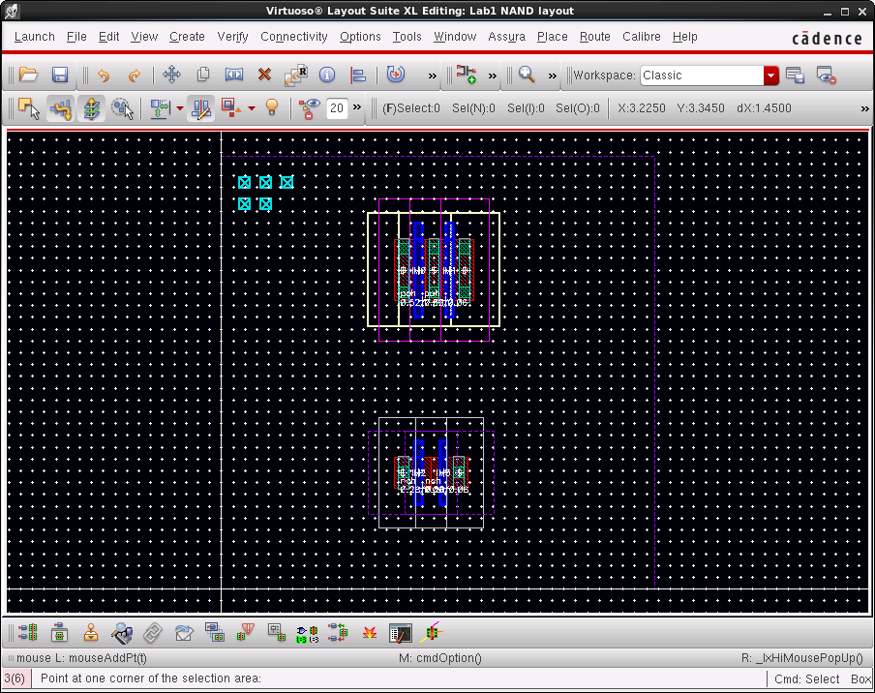Open the Route menu
Viewport: 875px width, 693px height.
(595, 36)
